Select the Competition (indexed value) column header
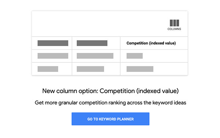Image resolution: width=220 pixels, height=138 pixels. (151, 43)
